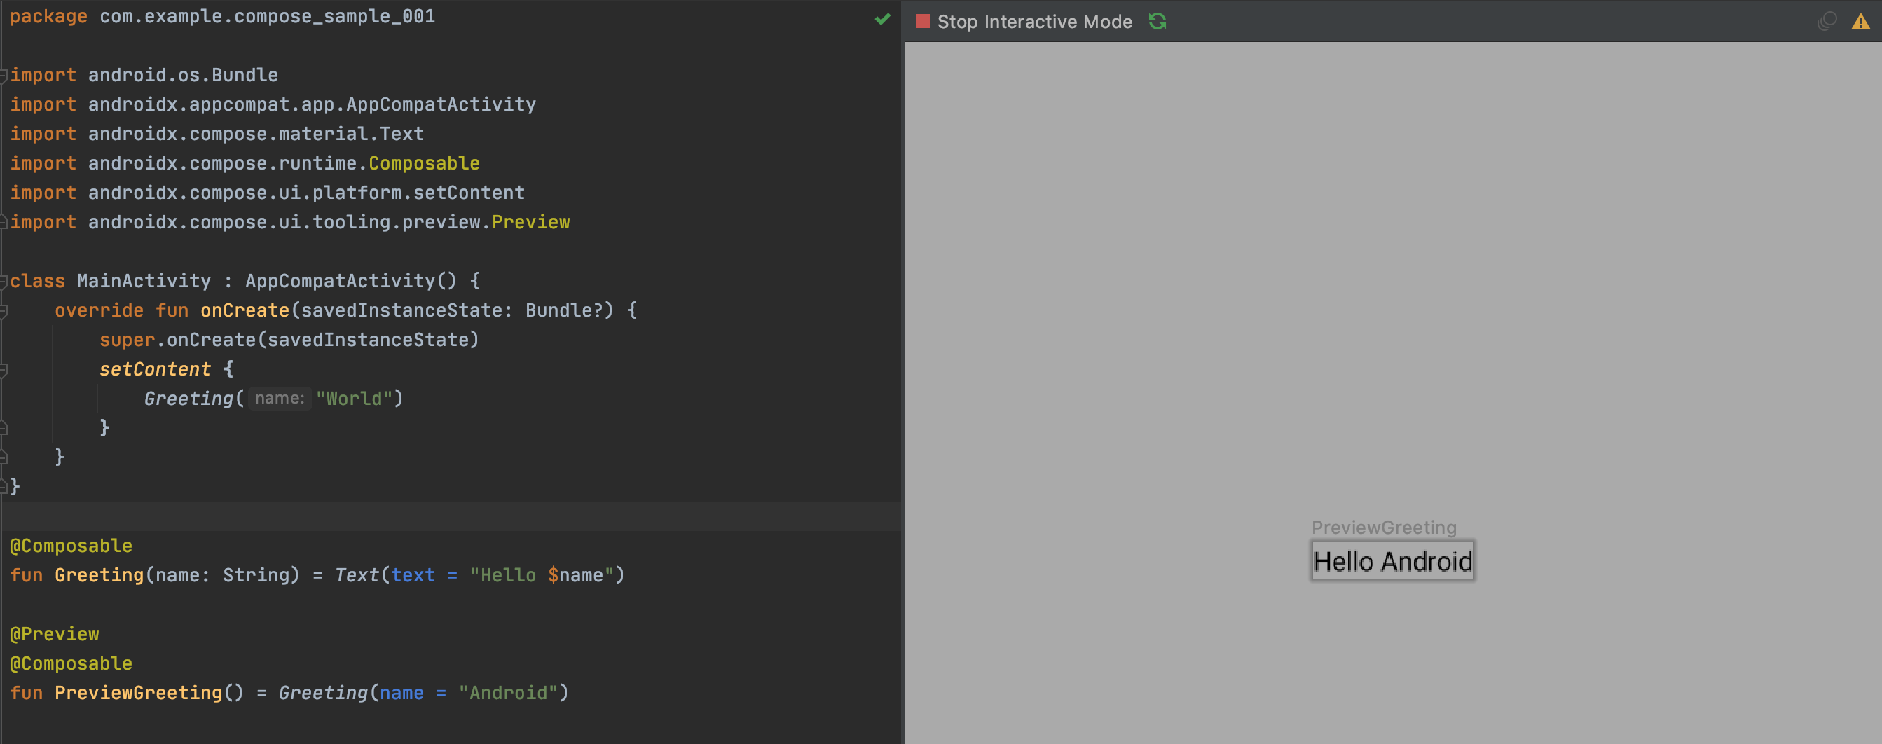Fold the setContent lambda block
Screen dimensions: 1882x744
[x=4, y=369]
